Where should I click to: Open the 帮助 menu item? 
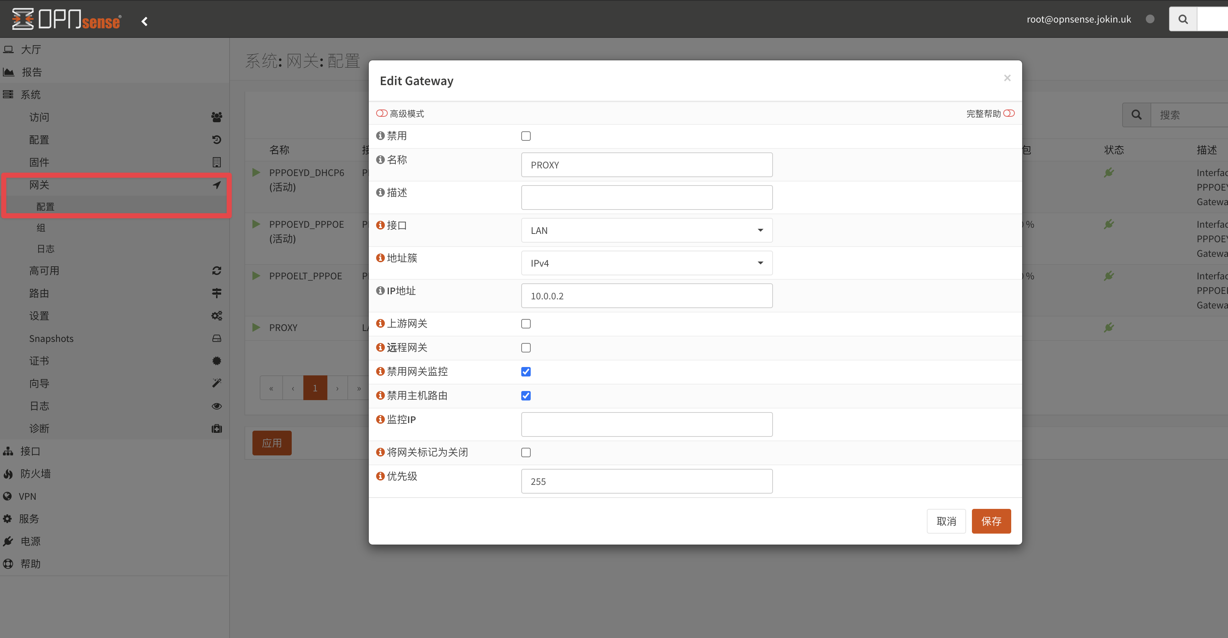click(115, 563)
